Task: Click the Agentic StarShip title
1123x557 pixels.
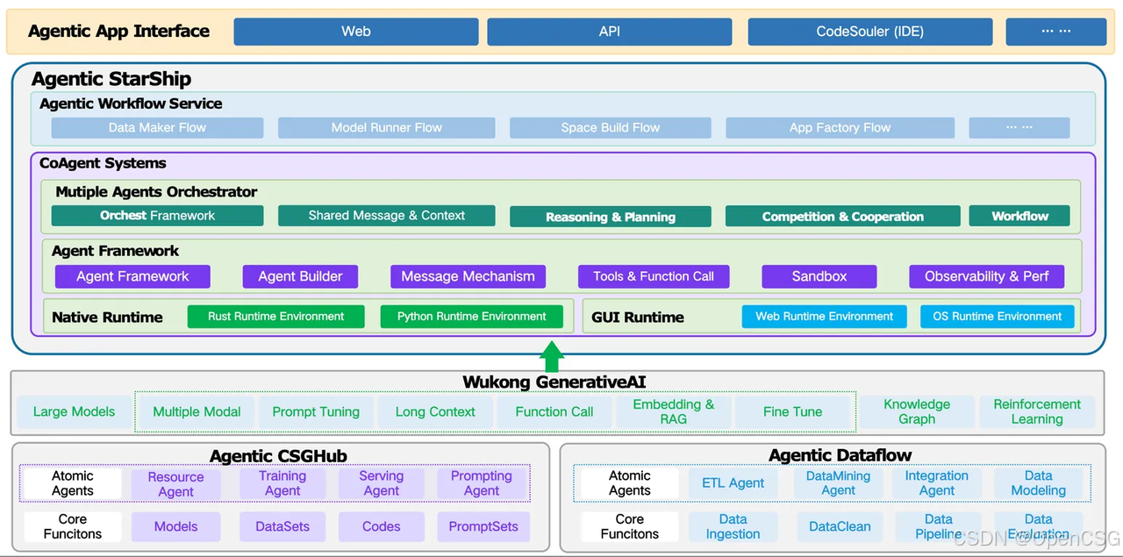Action: [111, 79]
